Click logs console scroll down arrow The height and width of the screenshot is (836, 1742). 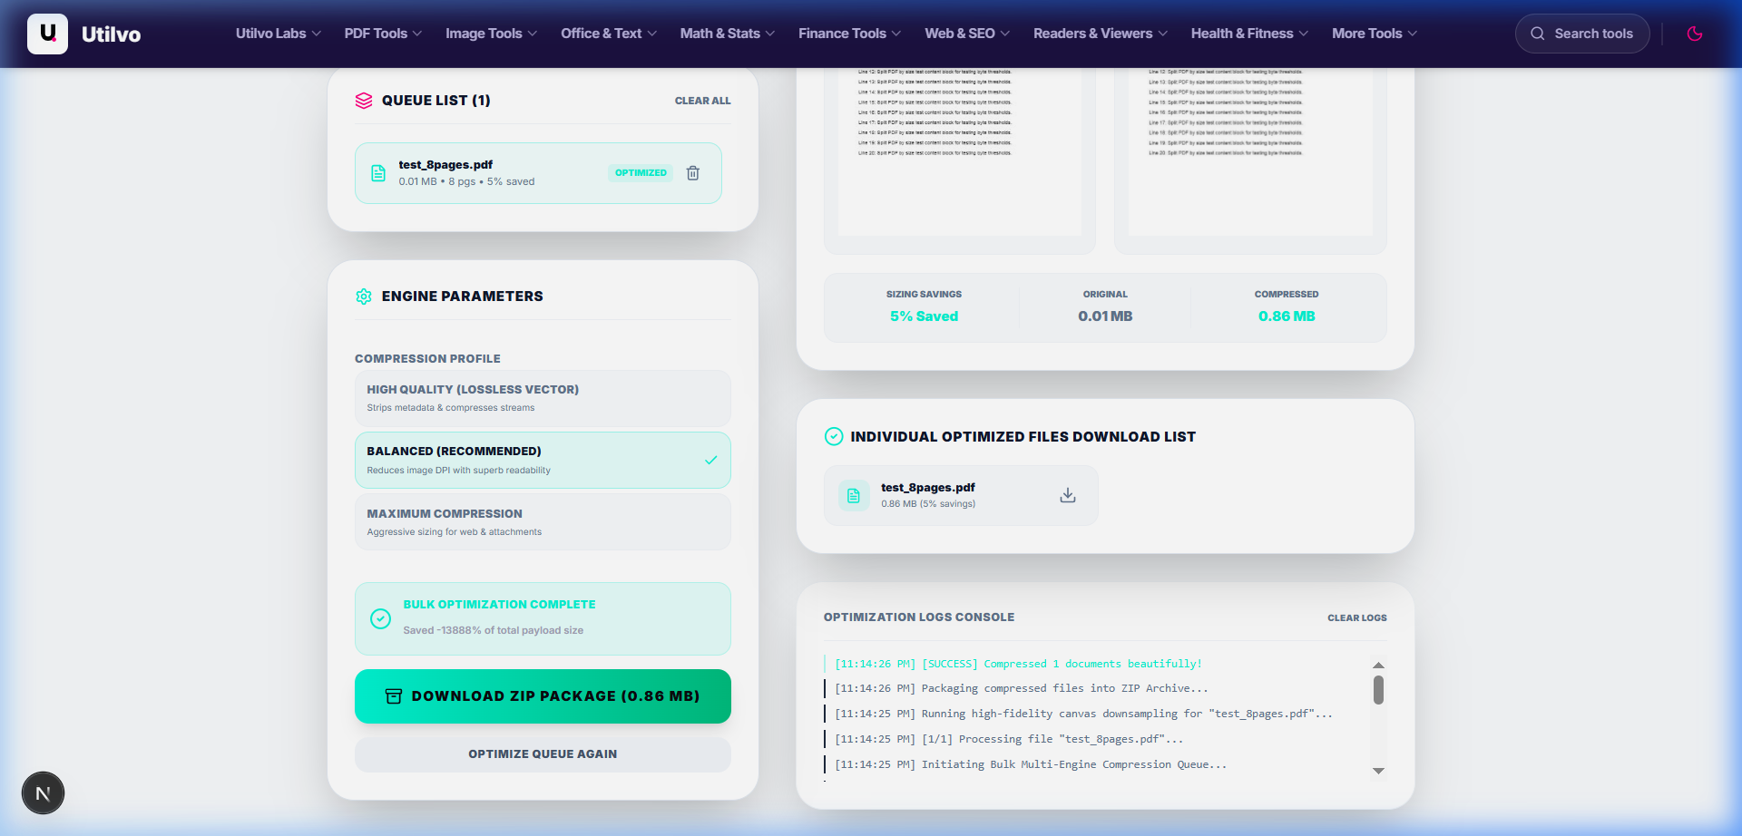[x=1378, y=771]
